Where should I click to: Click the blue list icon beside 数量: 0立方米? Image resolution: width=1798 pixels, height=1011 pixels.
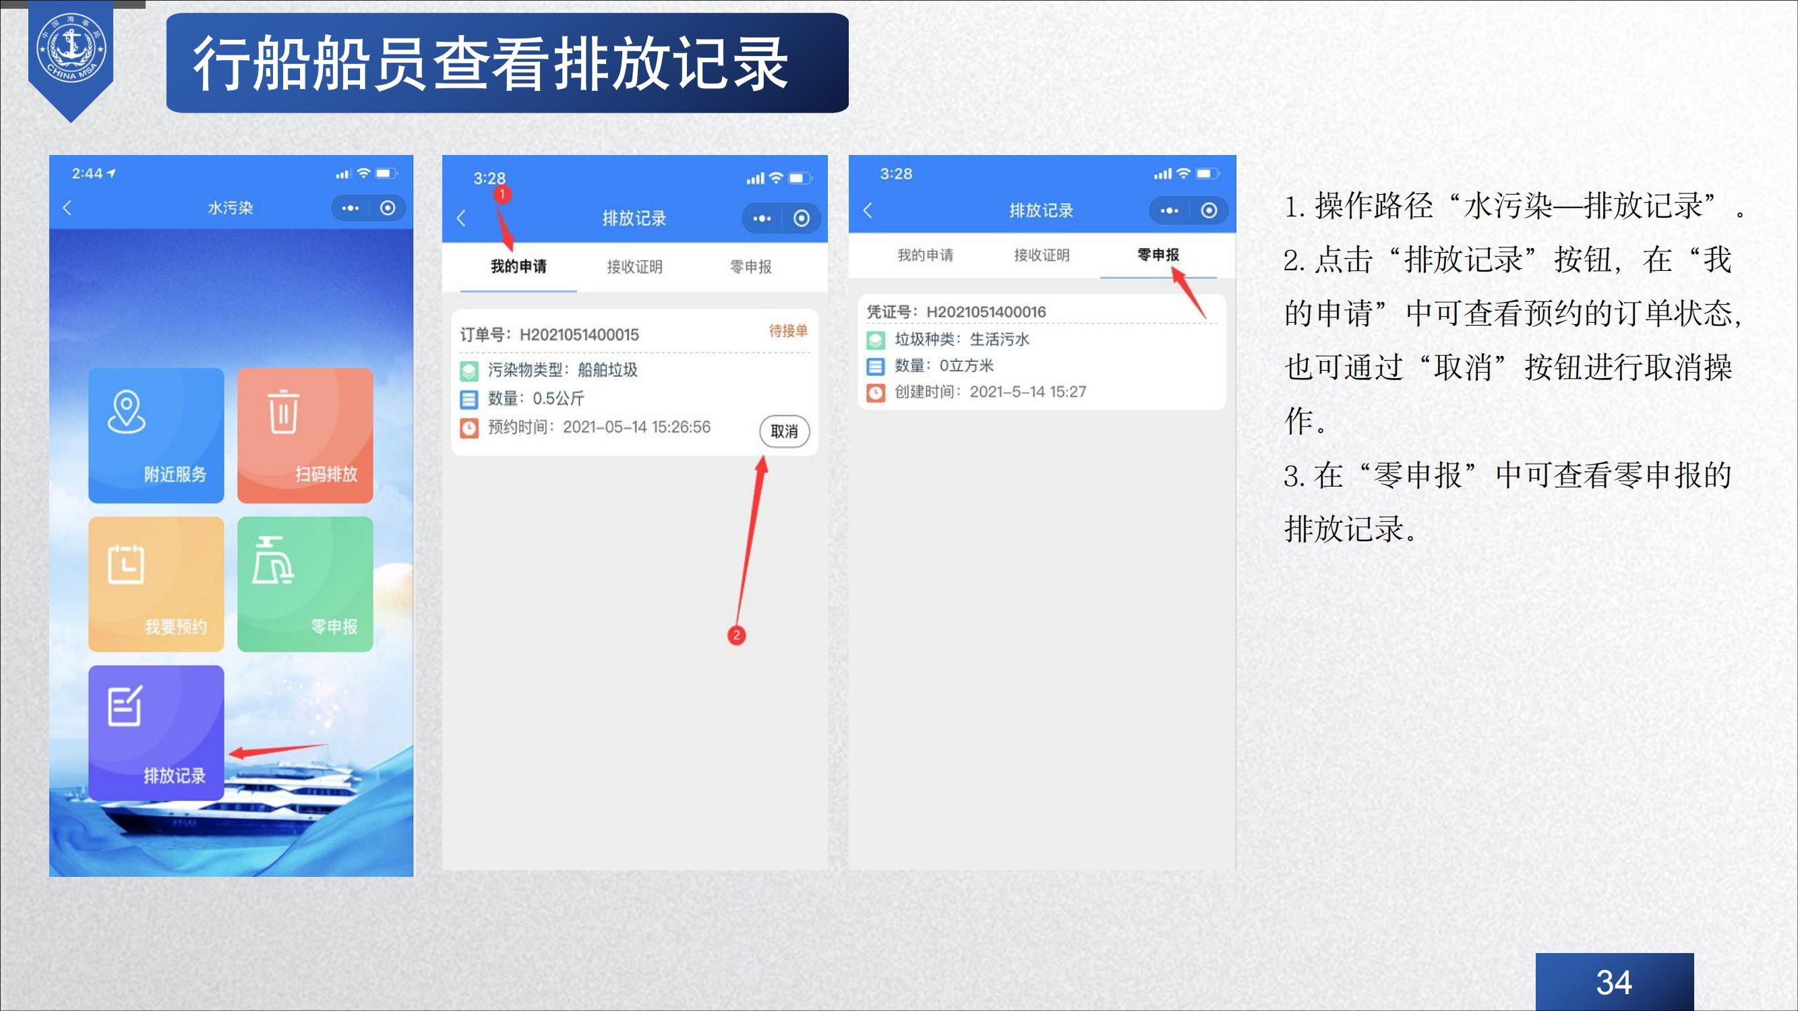[x=875, y=366]
